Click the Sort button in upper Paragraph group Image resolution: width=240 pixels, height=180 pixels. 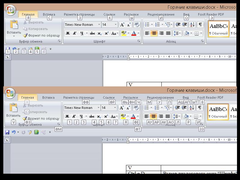[x=192, y=25]
